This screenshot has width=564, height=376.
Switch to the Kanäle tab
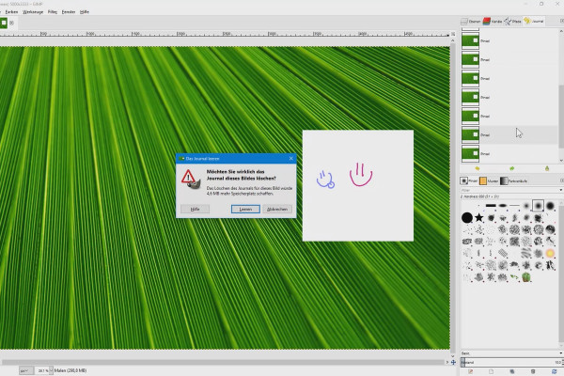pos(493,22)
